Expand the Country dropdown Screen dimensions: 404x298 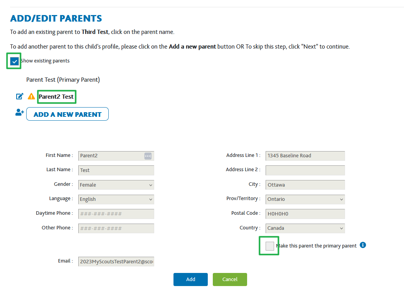pyautogui.click(x=305, y=228)
